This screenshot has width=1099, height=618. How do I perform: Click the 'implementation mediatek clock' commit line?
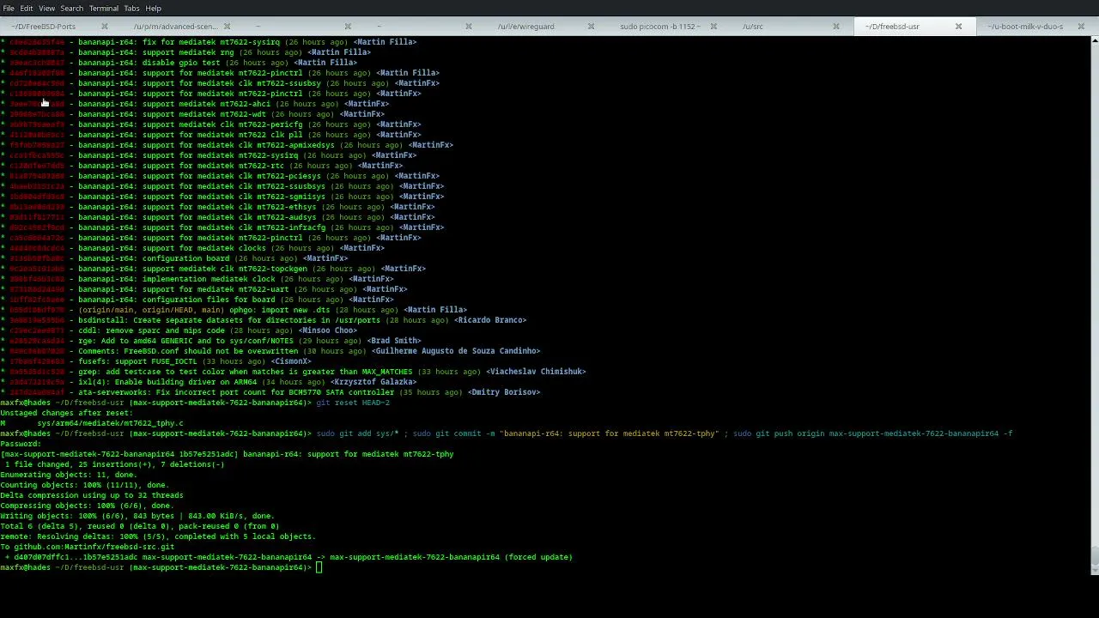click(197, 279)
